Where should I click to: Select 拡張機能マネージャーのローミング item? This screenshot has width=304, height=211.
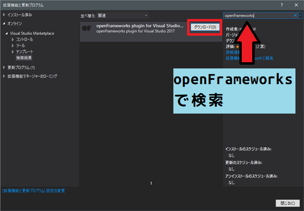tap(32, 76)
